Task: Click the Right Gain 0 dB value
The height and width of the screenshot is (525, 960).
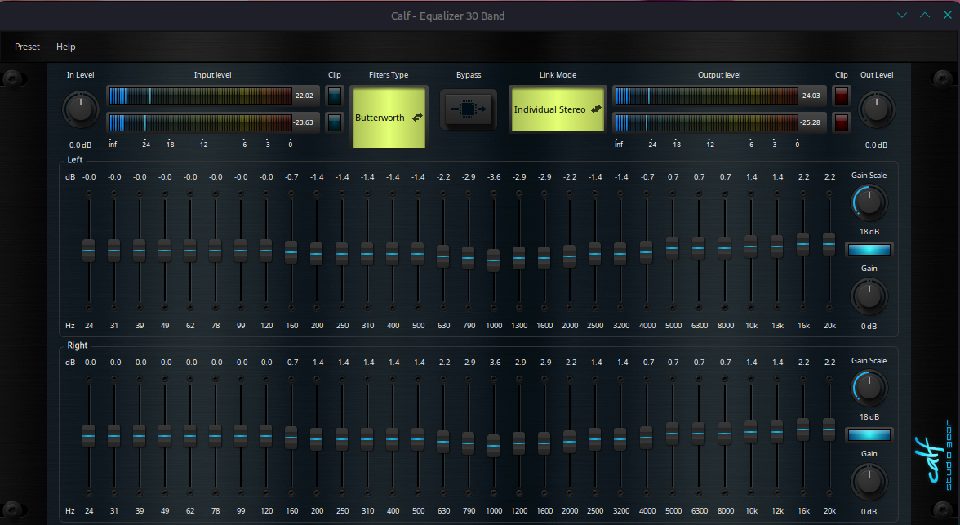Action: (x=869, y=511)
